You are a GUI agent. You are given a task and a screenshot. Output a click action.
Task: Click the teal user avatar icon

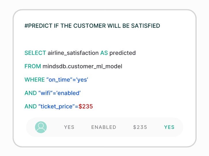(41, 127)
